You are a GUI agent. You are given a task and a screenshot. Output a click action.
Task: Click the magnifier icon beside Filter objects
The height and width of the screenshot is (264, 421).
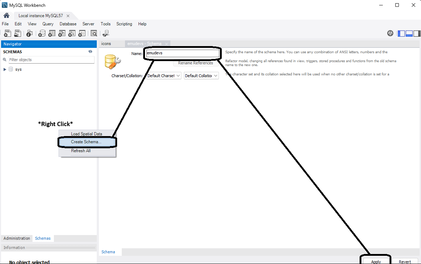pyautogui.click(x=5, y=60)
